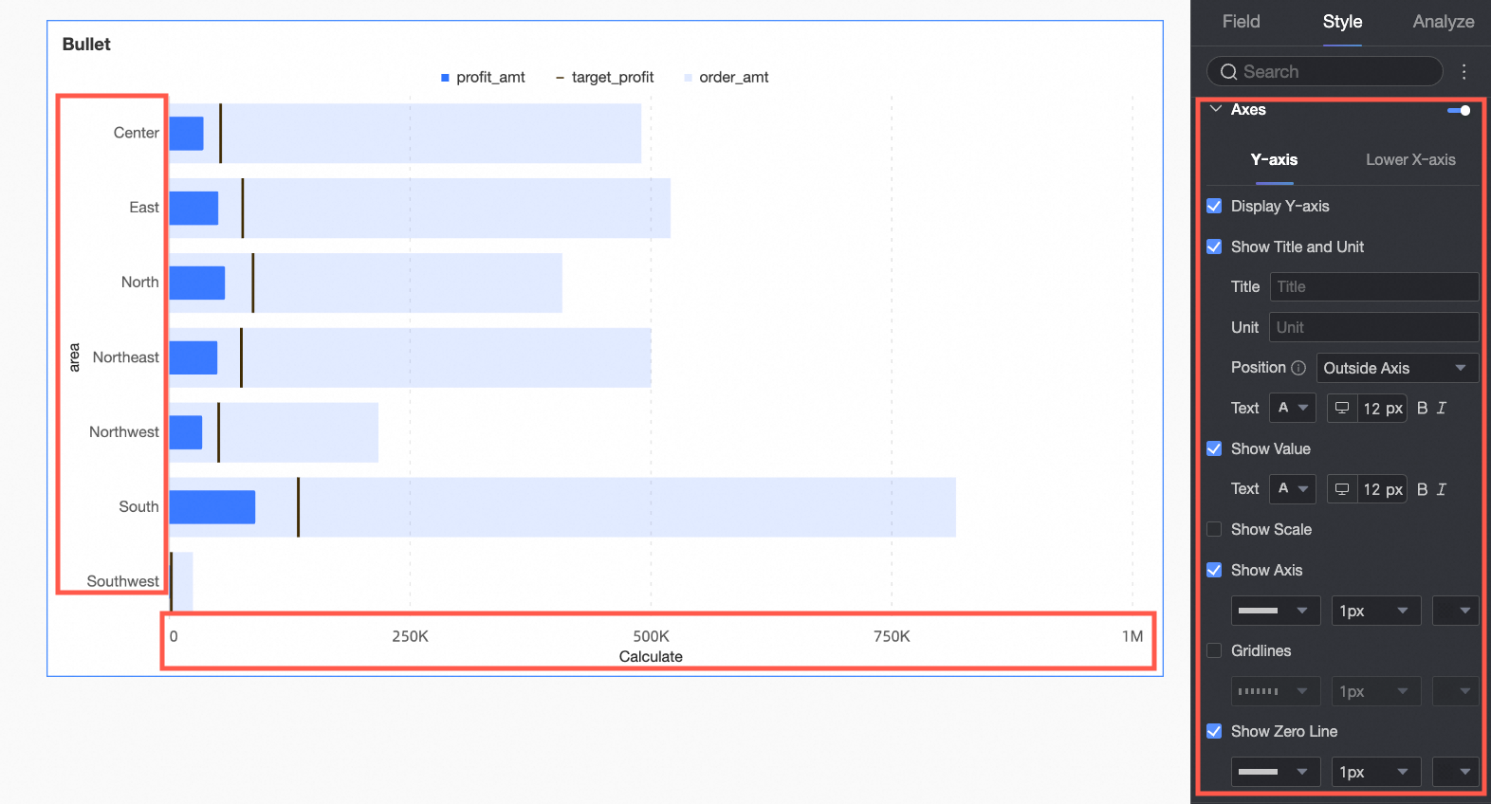The height and width of the screenshot is (804, 1491).
Task: Click the profit_amt legend marker
Action: point(445,78)
